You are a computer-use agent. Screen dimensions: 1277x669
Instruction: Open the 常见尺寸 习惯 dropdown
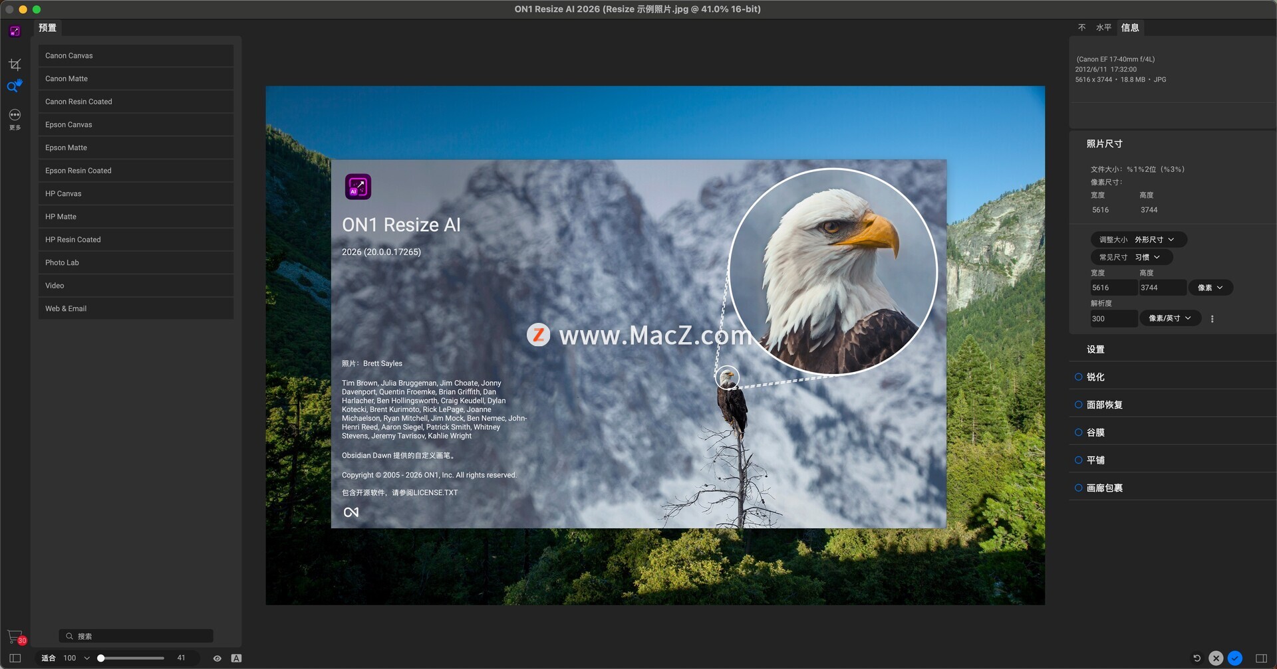[x=1131, y=257]
